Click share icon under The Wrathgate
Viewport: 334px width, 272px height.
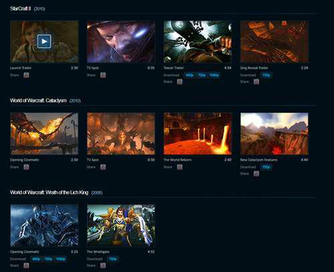[x=103, y=265]
